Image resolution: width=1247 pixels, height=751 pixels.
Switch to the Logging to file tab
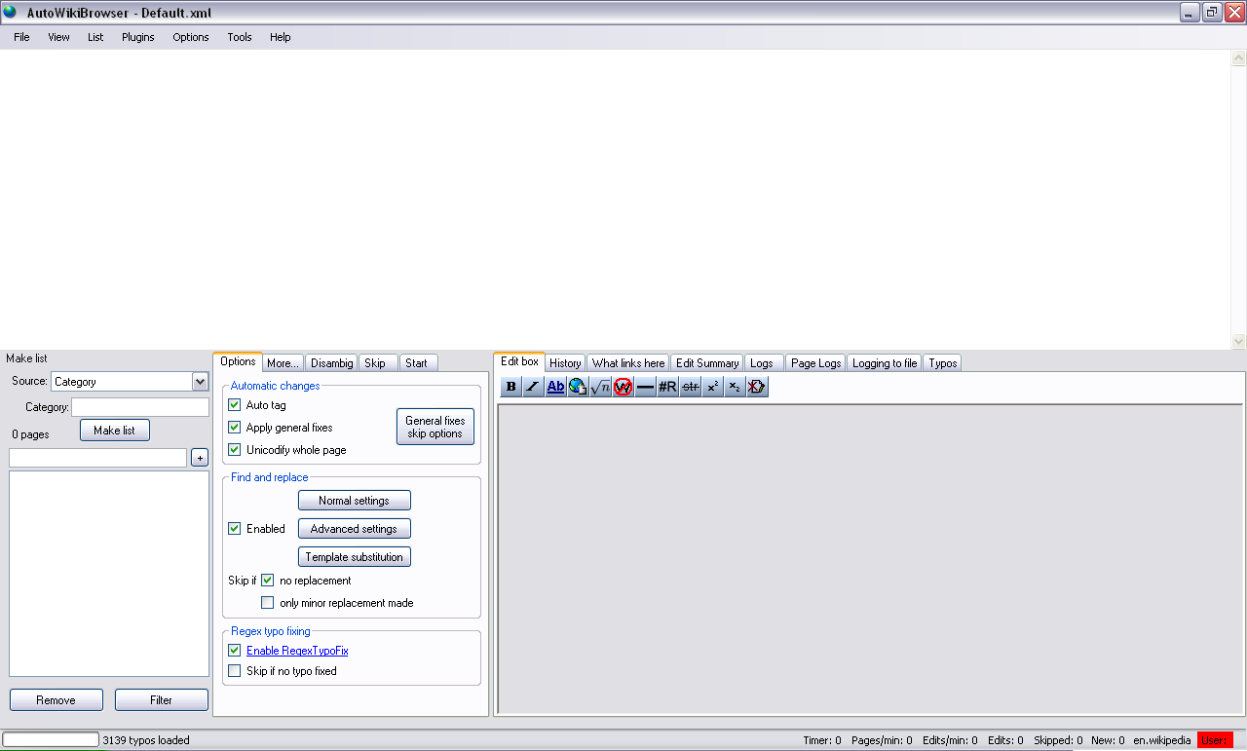(x=885, y=362)
